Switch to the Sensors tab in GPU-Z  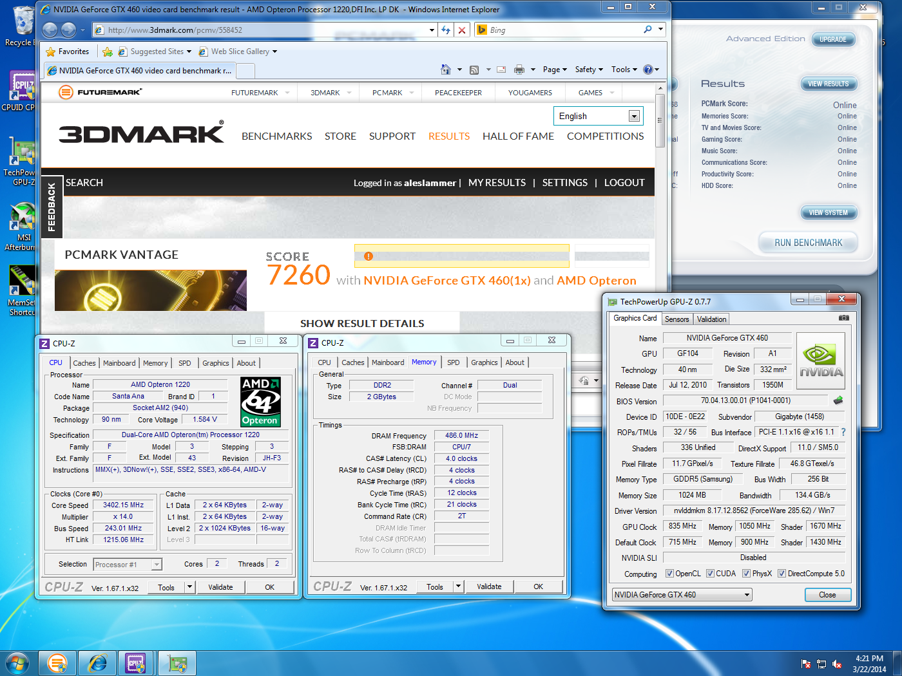coord(677,319)
